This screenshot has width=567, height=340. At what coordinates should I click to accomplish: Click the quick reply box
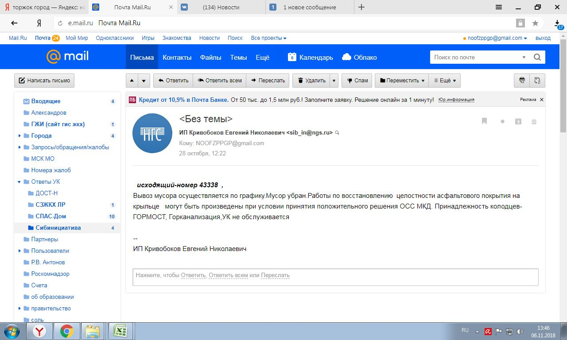click(x=335, y=277)
